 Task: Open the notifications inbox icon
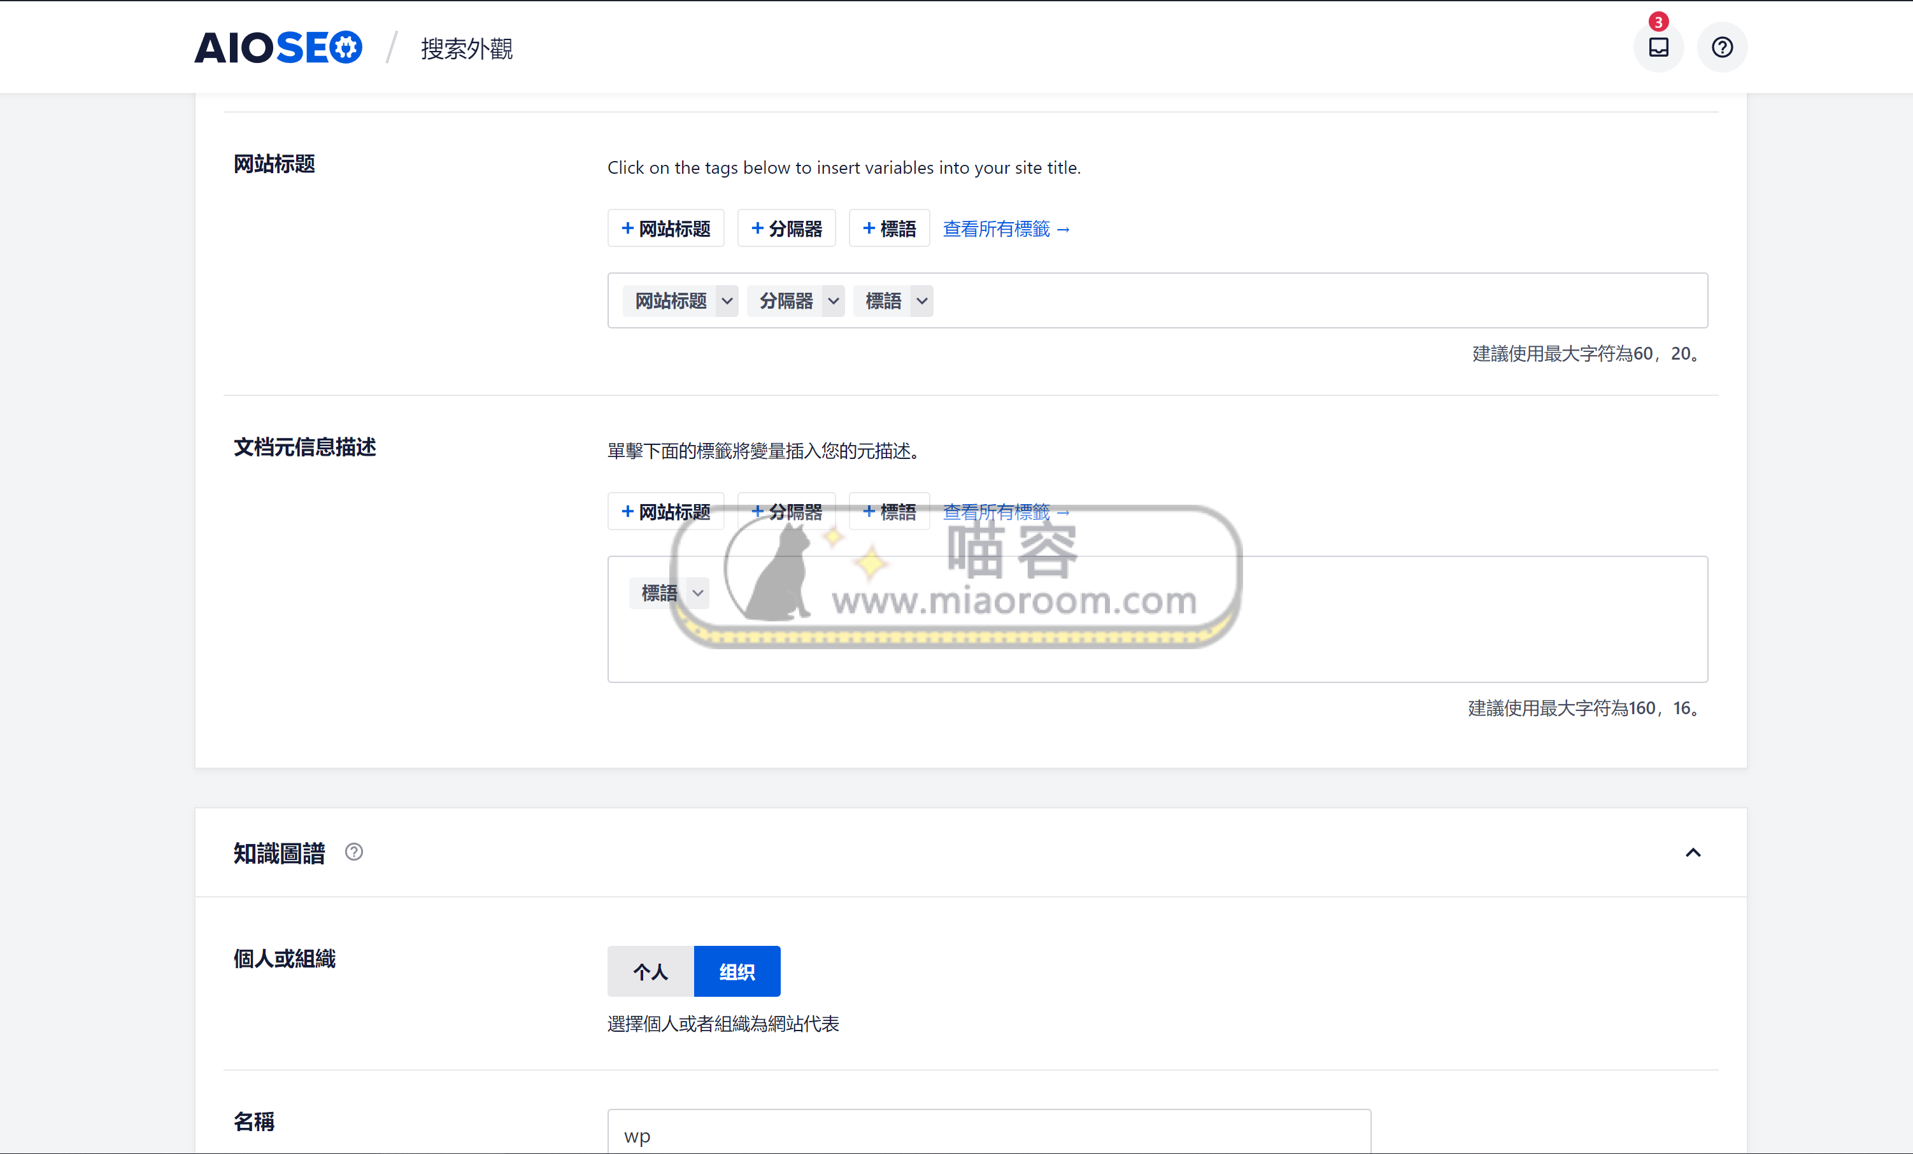(x=1658, y=47)
